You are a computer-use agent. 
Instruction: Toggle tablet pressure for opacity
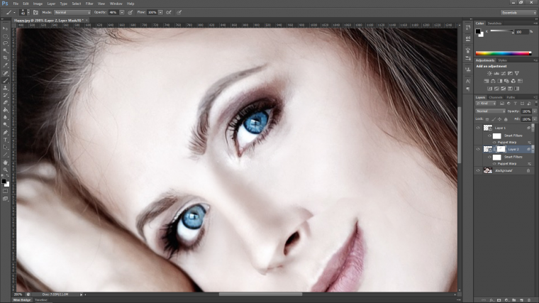click(130, 12)
